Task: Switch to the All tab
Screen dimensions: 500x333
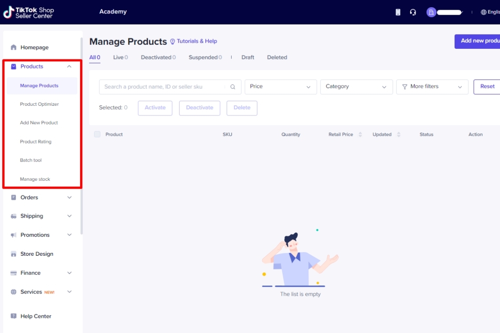Action: (95, 57)
